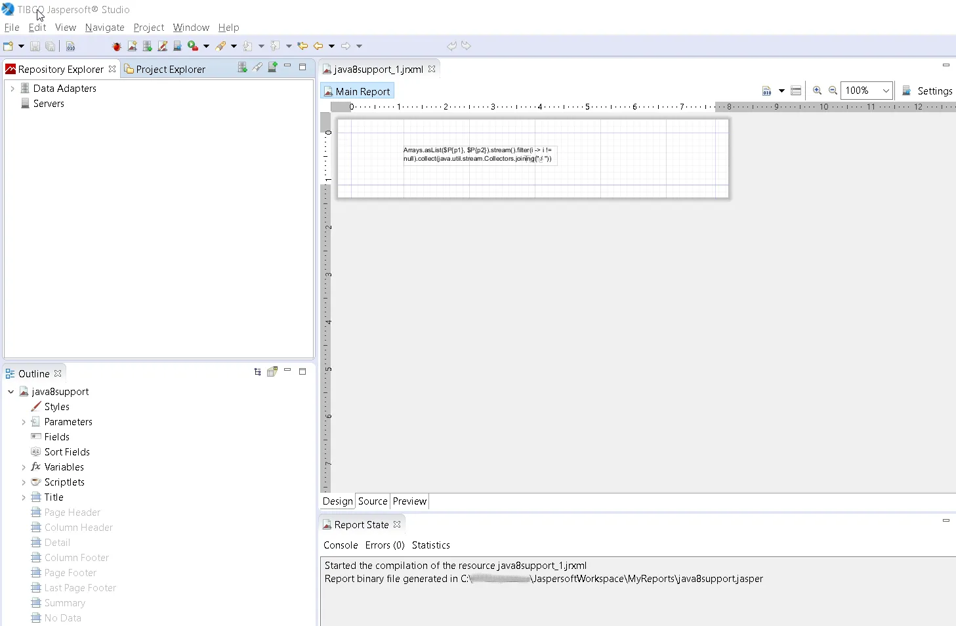Select the java8support_1.jrxml editor tab
Image resolution: width=956 pixels, height=626 pixels.
[379, 69]
